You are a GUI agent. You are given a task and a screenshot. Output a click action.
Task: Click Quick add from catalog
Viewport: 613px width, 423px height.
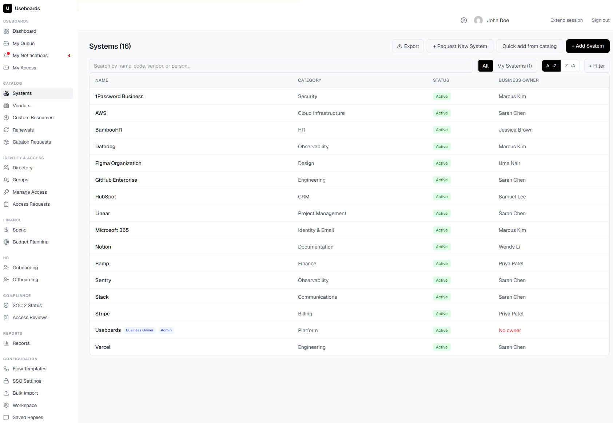(x=529, y=46)
